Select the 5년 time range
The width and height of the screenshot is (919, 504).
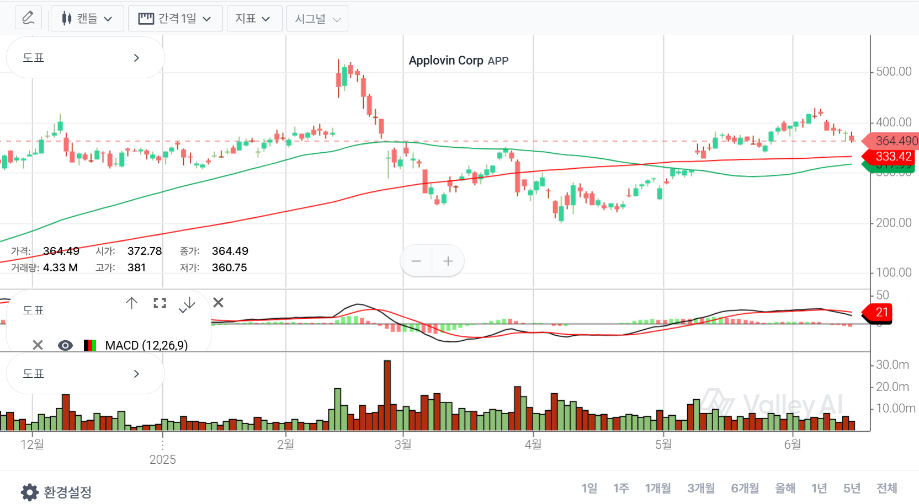[x=852, y=488]
